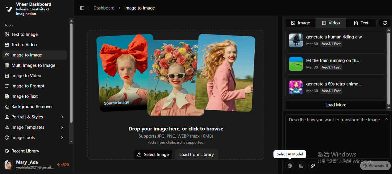The height and width of the screenshot is (174, 392).
Task: Open Text to Video tool
Action: pos(35,45)
